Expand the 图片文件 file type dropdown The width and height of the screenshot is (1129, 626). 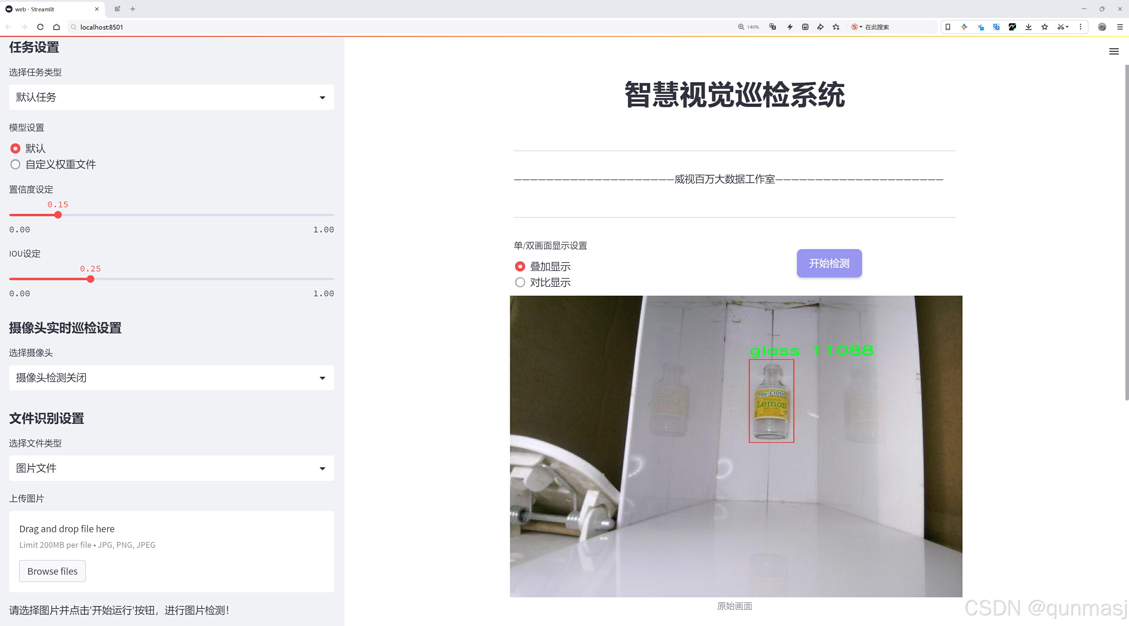pos(171,468)
